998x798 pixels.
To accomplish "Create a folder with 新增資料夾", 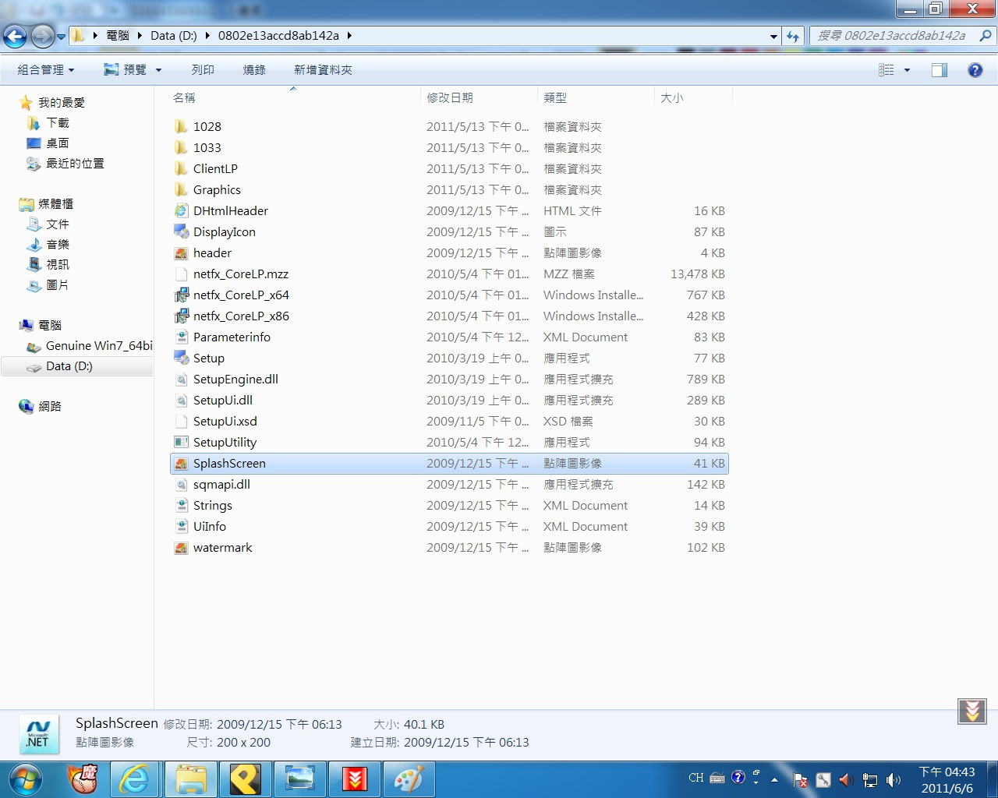I will (x=323, y=70).
